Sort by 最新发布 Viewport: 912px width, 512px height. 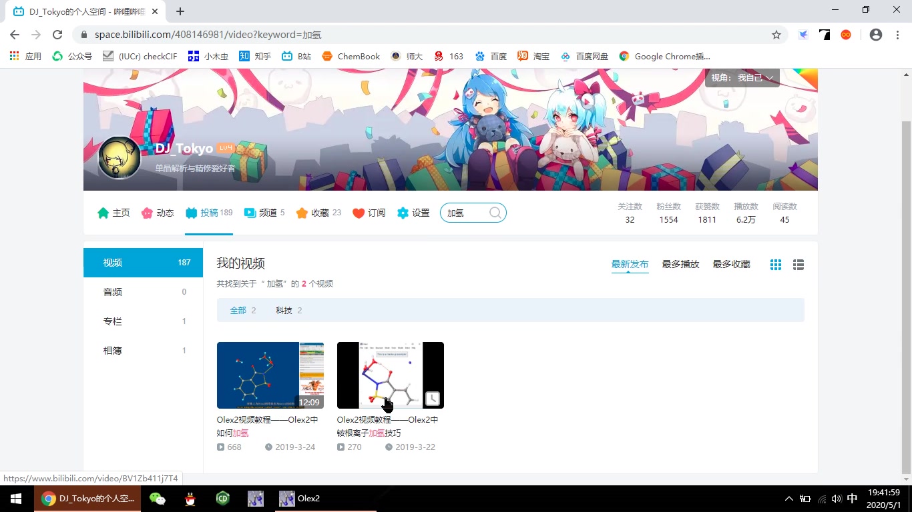[630, 264]
